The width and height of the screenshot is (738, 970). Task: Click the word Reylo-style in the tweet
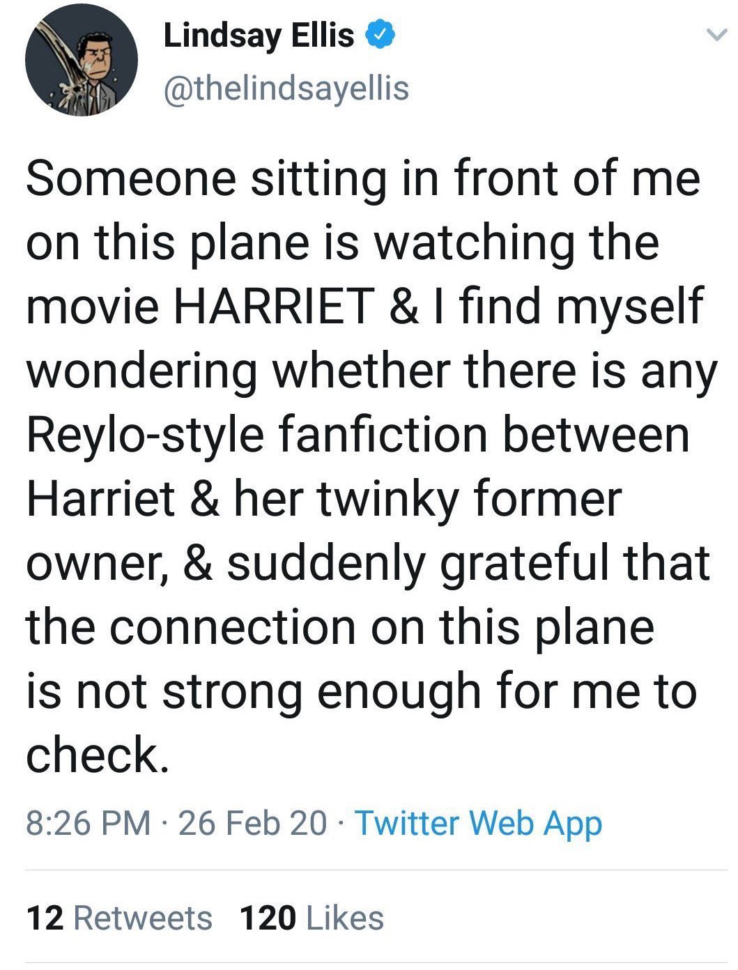point(145,435)
